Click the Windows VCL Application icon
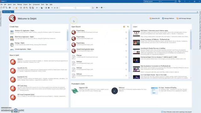Image resolution: width=201 pixels, height=113 pixels. pos(12,32)
